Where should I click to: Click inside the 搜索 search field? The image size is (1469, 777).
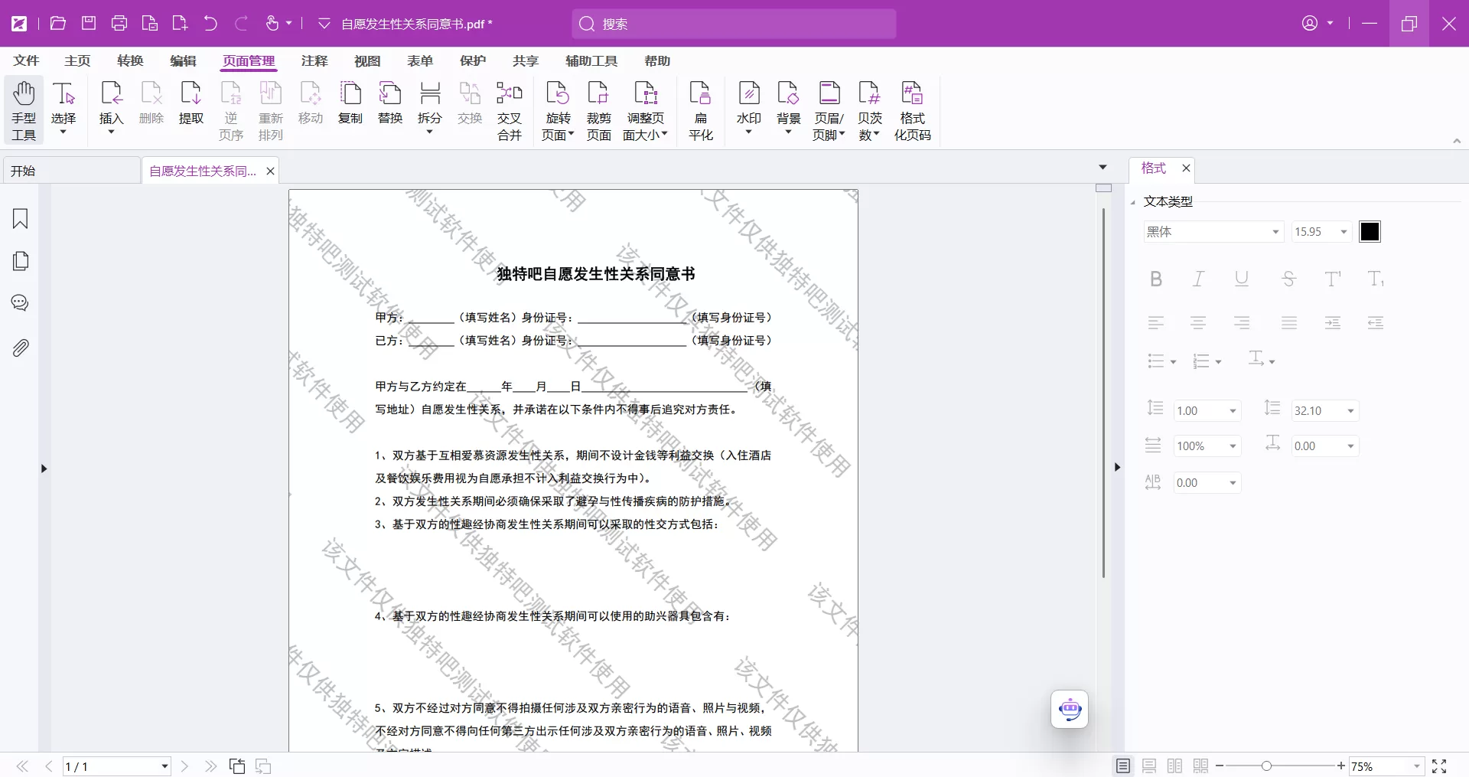tap(733, 24)
